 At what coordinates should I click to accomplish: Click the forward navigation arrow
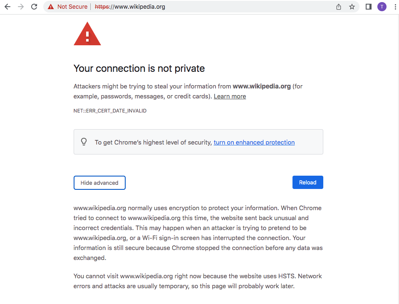[21, 7]
